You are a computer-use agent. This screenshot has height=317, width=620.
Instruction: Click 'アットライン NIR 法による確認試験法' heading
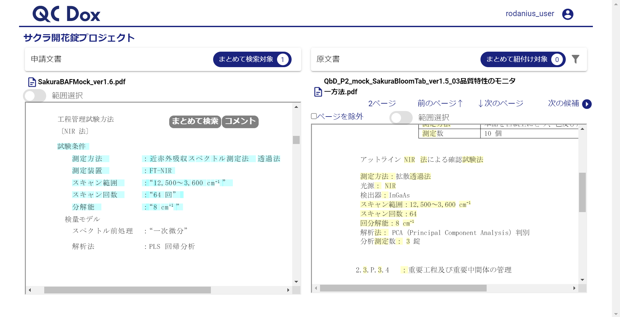pos(422,159)
